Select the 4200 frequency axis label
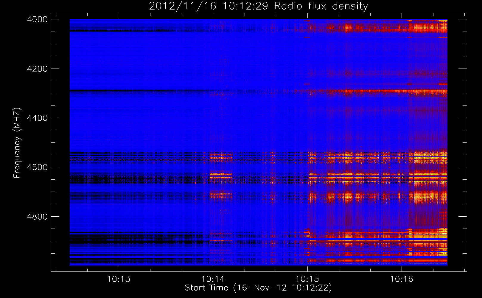 pyautogui.click(x=37, y=69)
